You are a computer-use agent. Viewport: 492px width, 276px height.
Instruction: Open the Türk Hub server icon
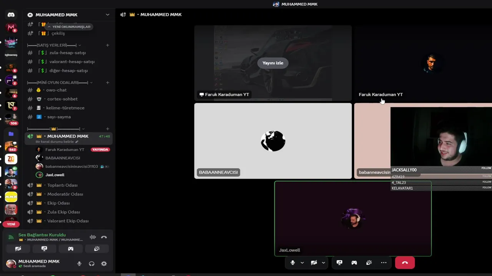tap(11, 42)
